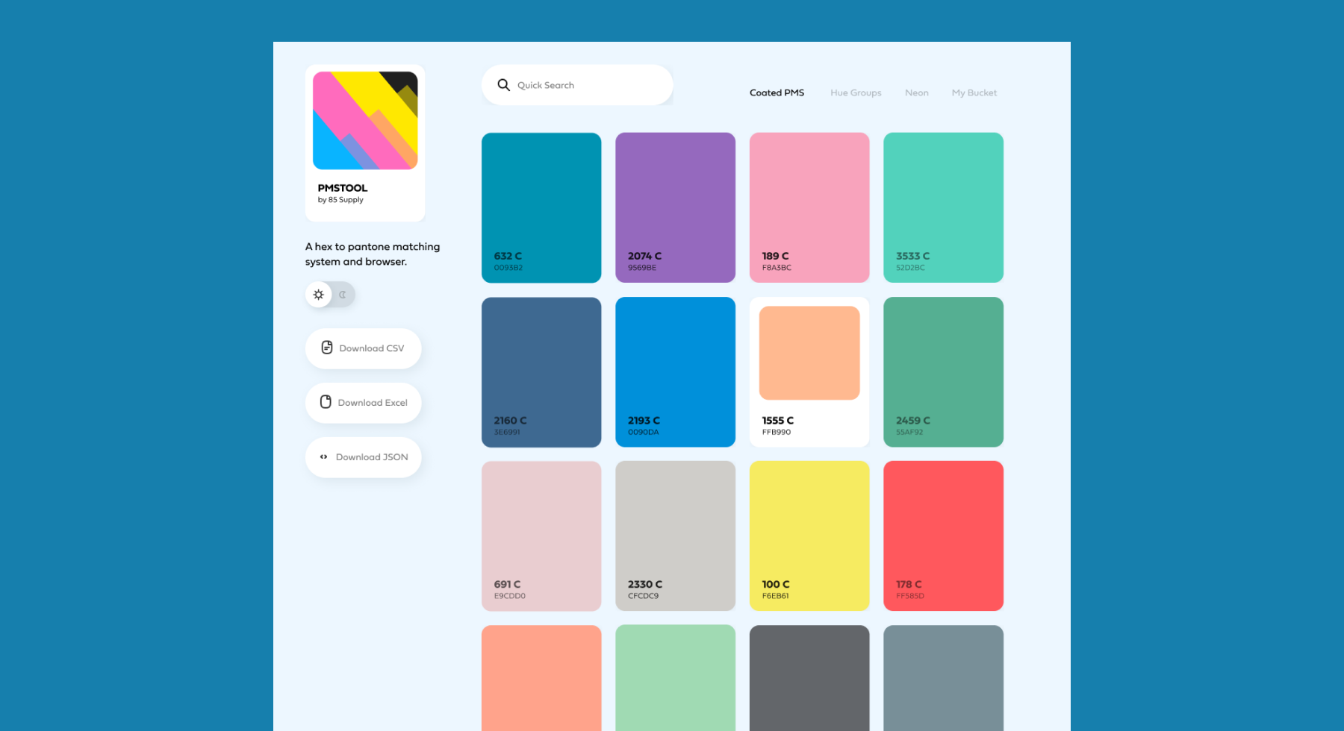Click the JSON code brackets icon
This screenshot has width=1344, height=731.
(x=323, y=457)
